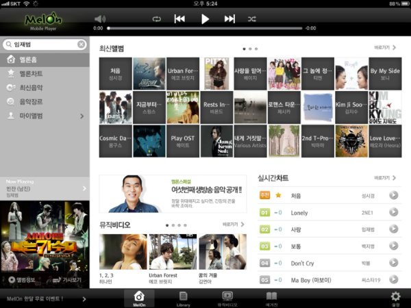
Task: Click the Lonely song title
Action: (299, 213)
